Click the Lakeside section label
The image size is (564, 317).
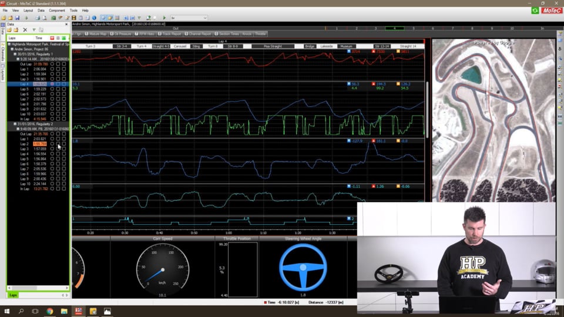327,46
